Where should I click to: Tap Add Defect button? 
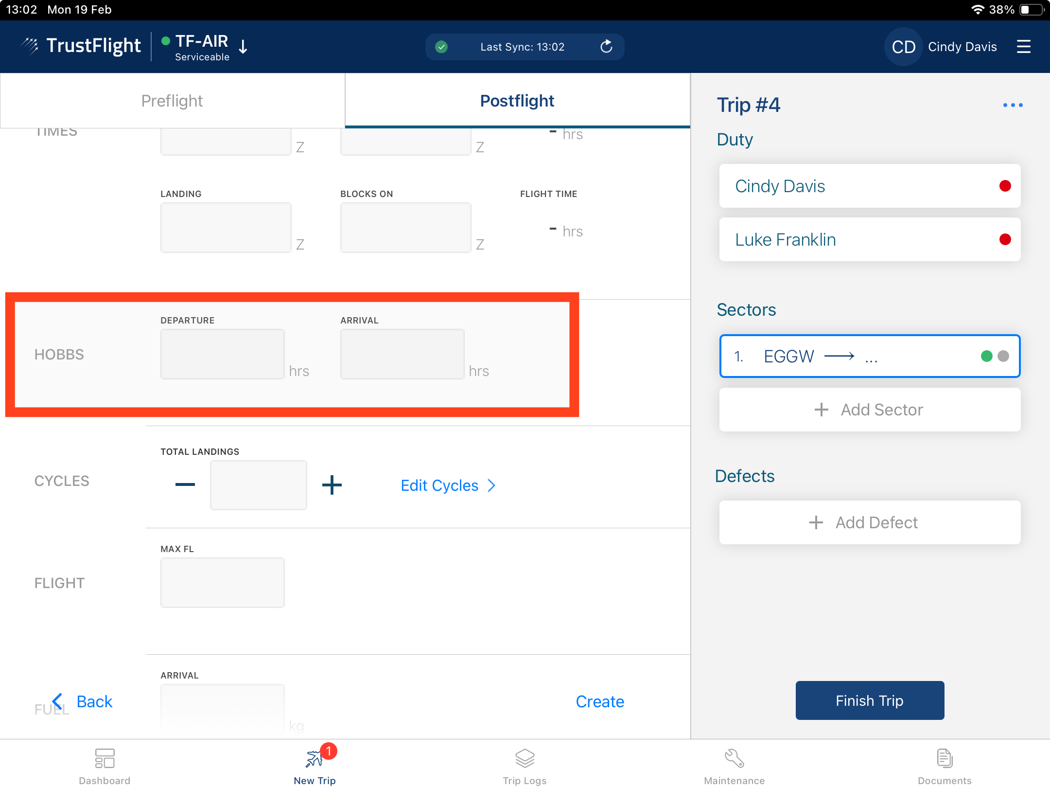click(870, 522)
